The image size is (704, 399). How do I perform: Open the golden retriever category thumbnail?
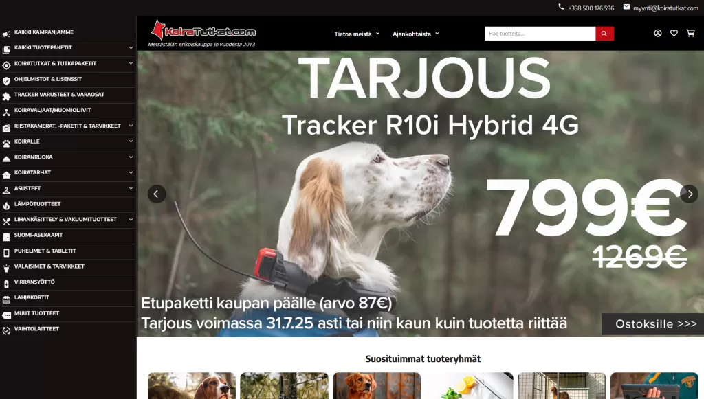tap(377, 385)
